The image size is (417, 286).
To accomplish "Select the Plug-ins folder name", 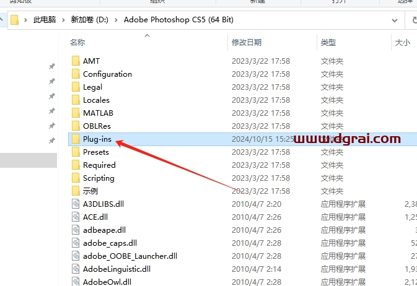I will [97, 139].
